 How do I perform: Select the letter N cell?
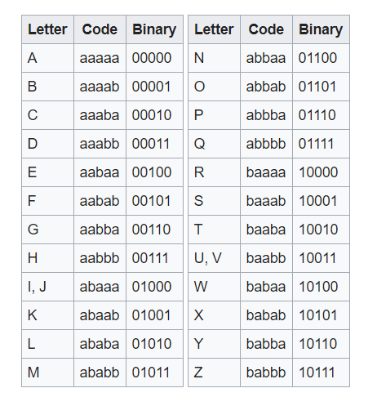point(214,58)
